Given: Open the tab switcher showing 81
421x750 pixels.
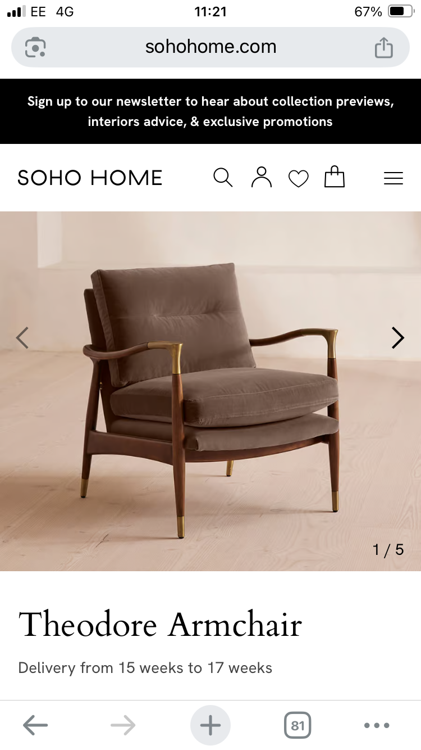Looking at the screenshot, I should point(298,725).
